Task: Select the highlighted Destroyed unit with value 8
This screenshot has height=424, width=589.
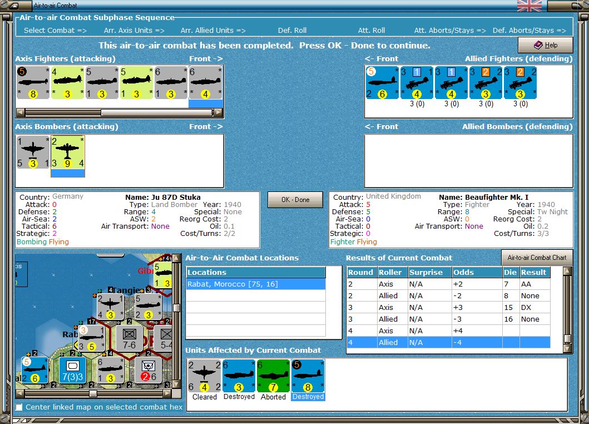Action: tap(308, 376)
